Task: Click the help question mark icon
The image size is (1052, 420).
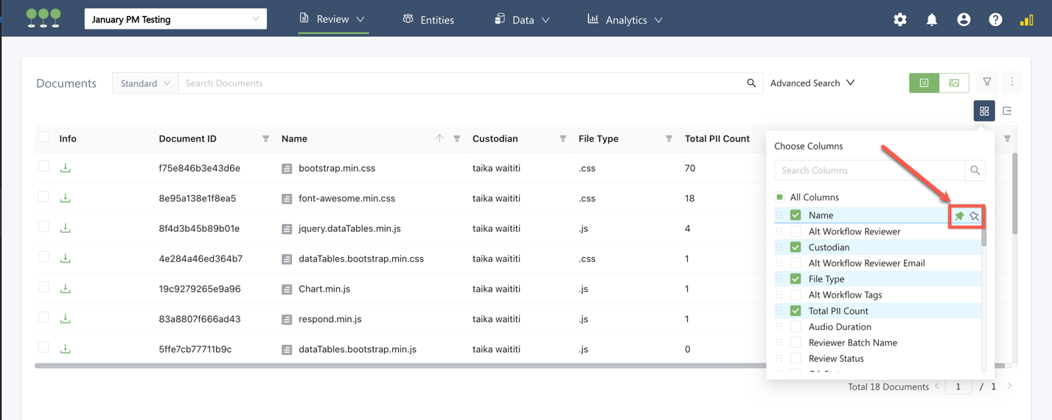Action: (x=995, y=20)
